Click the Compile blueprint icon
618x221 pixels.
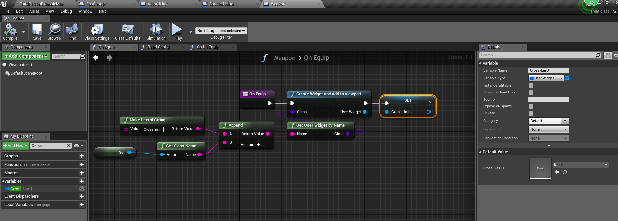[10, 30]
